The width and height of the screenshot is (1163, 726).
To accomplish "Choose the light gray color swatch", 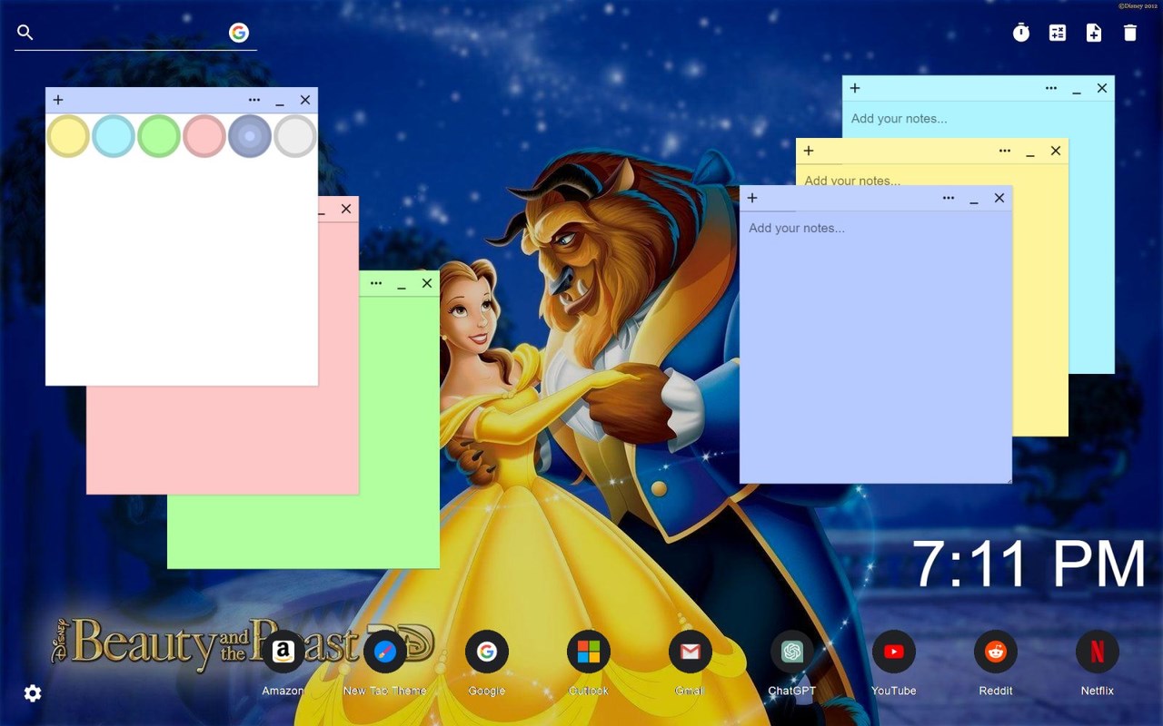I will pyautogui.click(x=295, y=136).
